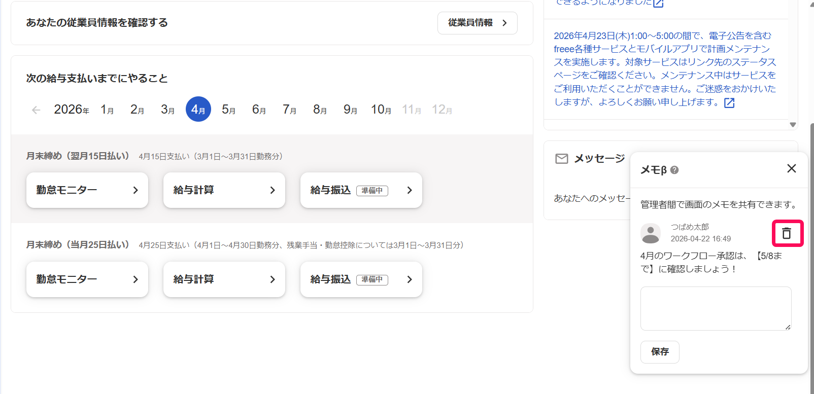The image size is (814, 394).
Task: Select the highlighted 4月 month
Action: click(x=198, y=109)
